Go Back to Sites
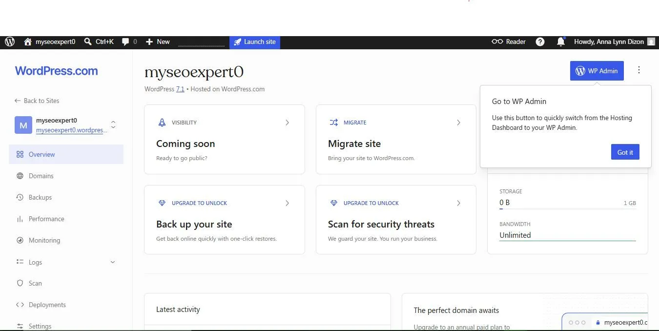The height and width of the screenshot is (331, 659). point(37,101)
